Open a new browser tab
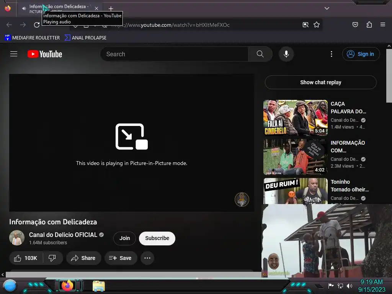 (111, 9)
